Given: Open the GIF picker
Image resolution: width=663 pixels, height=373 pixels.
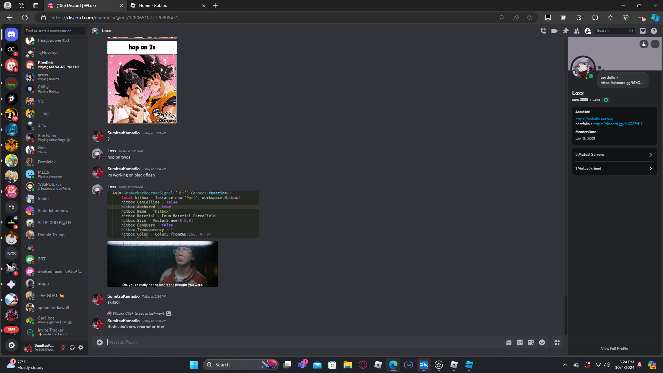Looking at the screenshot, I should point(520,342).
